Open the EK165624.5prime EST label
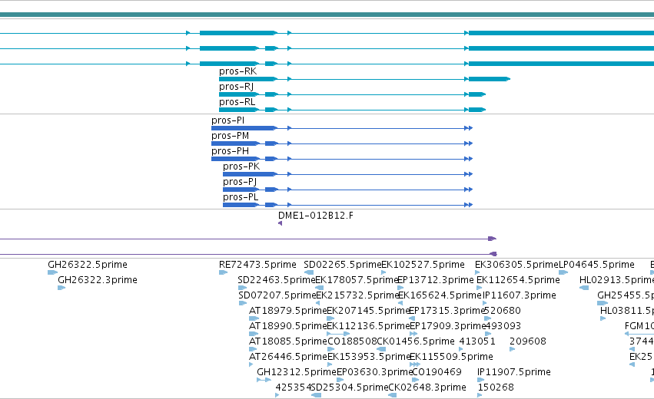This screenshot has width=654, height=399. coord(440,295)
